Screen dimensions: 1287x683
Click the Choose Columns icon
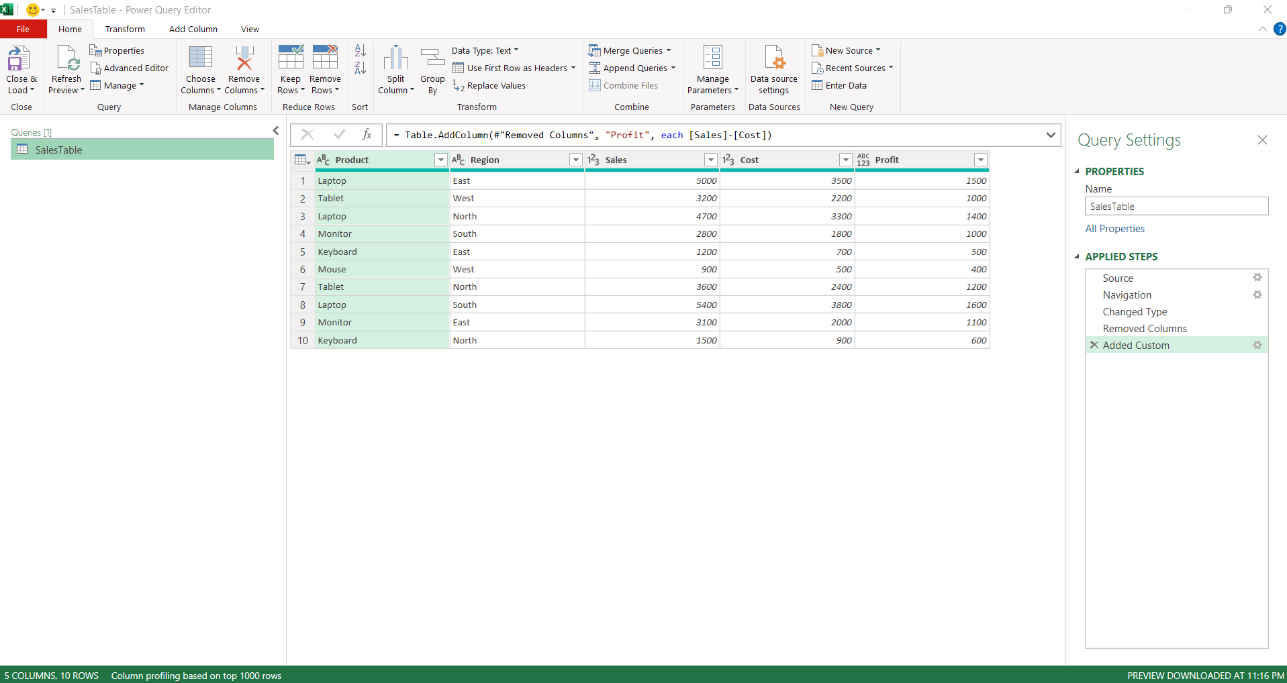click(201, 58)
